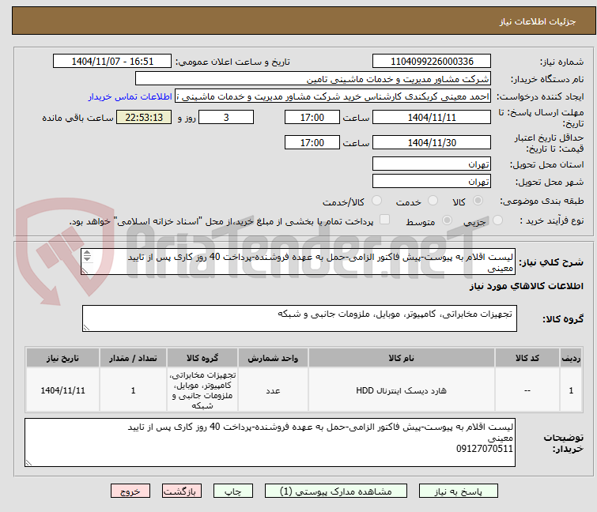
Task: Click the تعداد / مقدار column header
Action: [x=134, y=358]
